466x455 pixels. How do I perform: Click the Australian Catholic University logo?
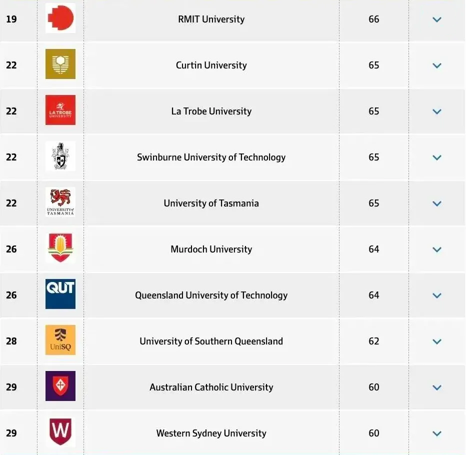[60, 386]
